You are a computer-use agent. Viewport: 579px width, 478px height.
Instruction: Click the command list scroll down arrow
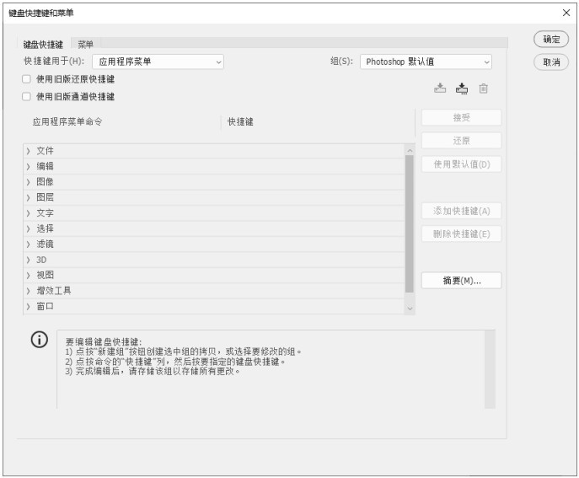click(409, 308)
